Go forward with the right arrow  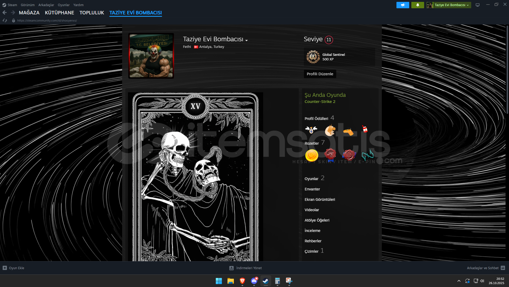click(x=13, y=13)
